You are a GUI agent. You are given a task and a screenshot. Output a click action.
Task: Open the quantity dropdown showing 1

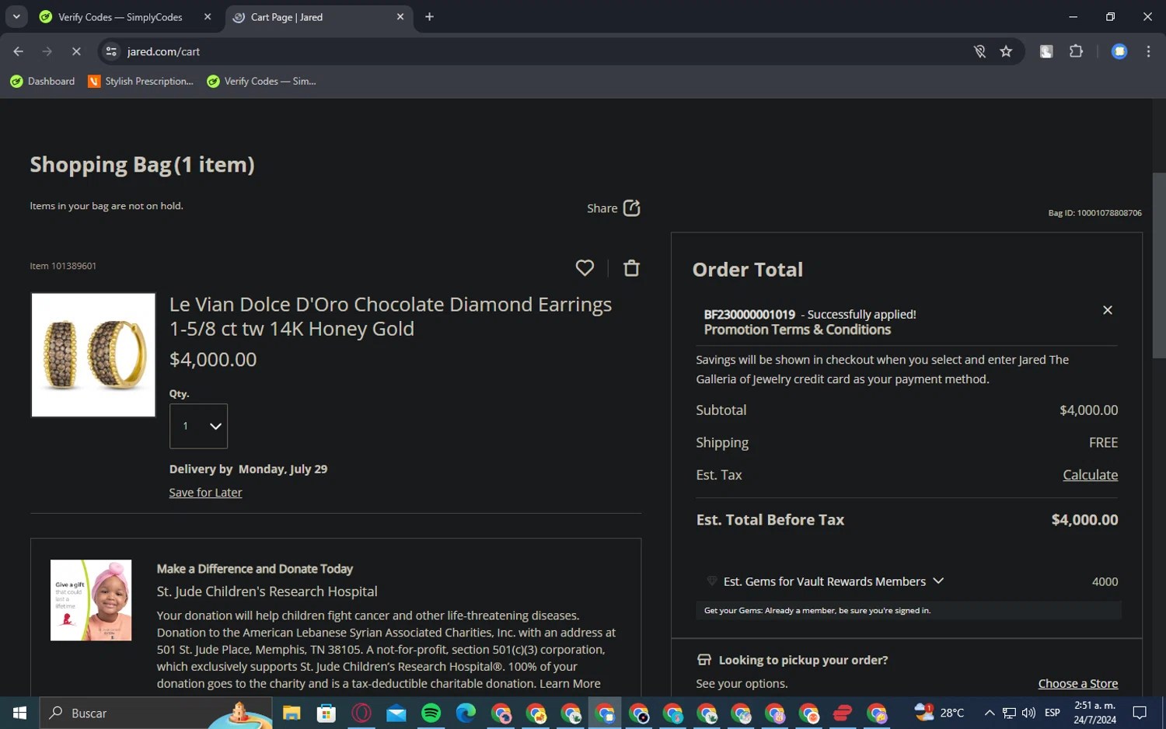click(198, 426)
